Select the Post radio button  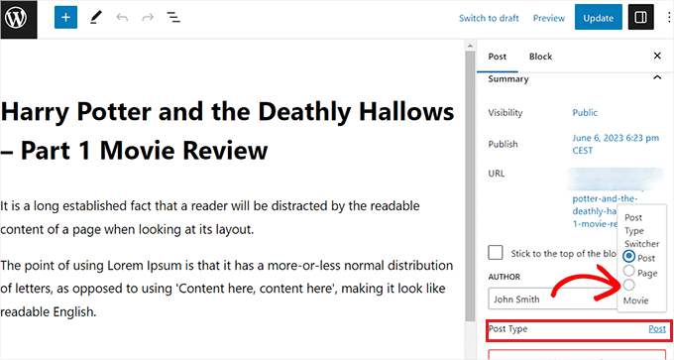tap(628, 256)
